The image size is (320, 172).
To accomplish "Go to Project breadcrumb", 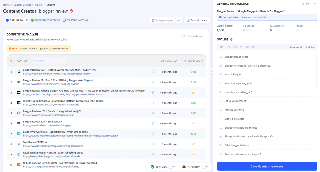I will (x=38, y=5).
